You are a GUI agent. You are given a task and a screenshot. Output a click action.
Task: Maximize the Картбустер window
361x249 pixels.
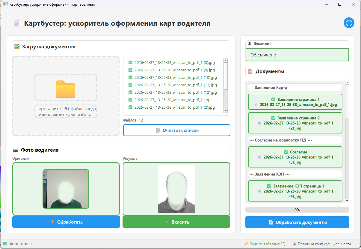pos(339,4)
